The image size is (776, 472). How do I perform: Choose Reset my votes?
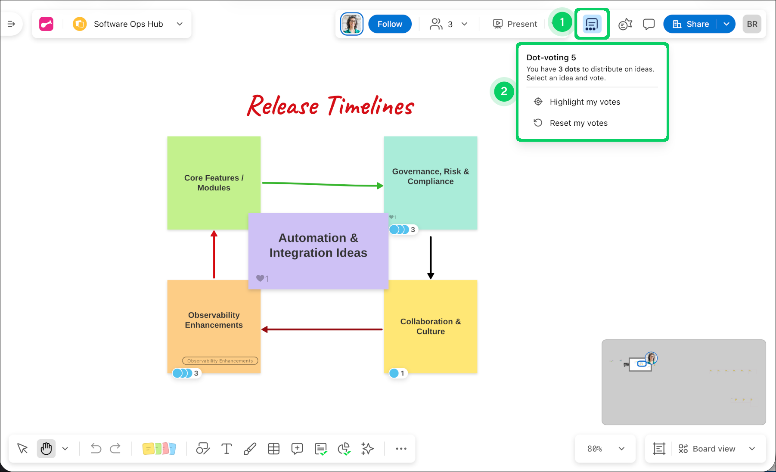click(x=578, y=123)
